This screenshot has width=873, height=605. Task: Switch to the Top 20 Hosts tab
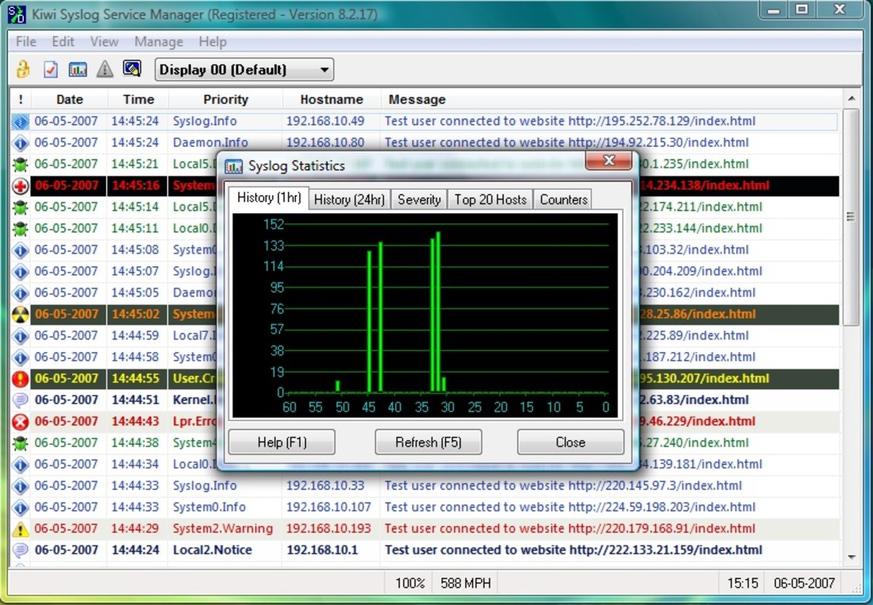coord(490,199)
